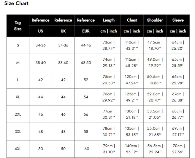Click the "Size Chart:" heading text
The image size is (195, 158).
17,4
